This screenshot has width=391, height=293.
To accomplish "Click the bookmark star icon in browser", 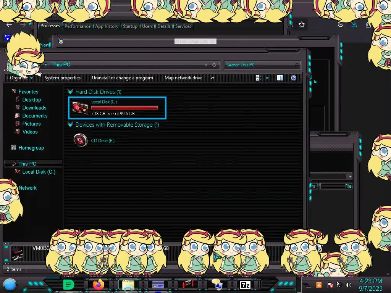I will [302, 24].
